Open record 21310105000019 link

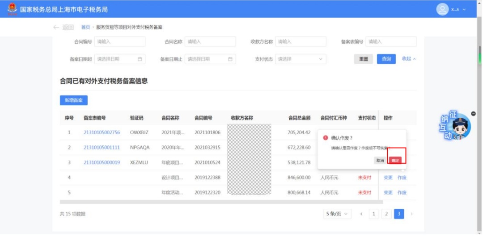pyautogui.click(x=102, y=162)
